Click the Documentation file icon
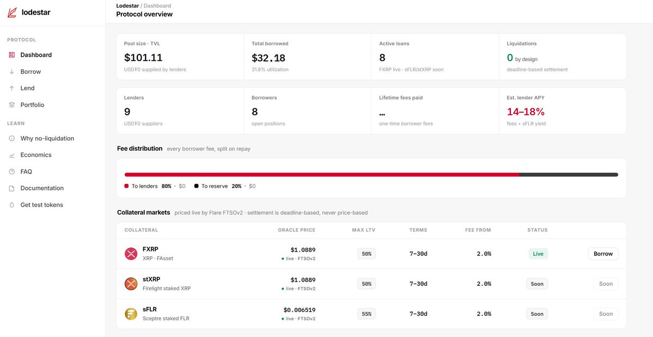 [11, 188]
